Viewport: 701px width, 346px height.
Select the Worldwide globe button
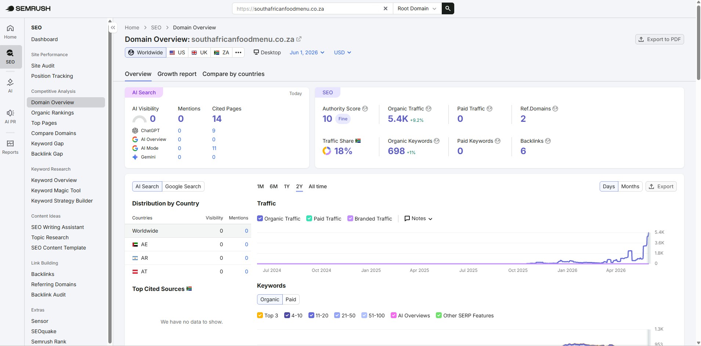(x=145, y=52)
